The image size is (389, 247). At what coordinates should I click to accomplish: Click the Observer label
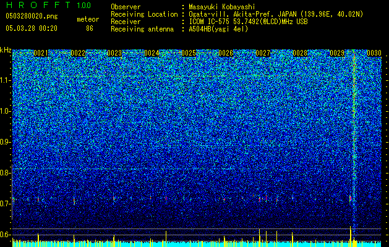tap(126, 7)
